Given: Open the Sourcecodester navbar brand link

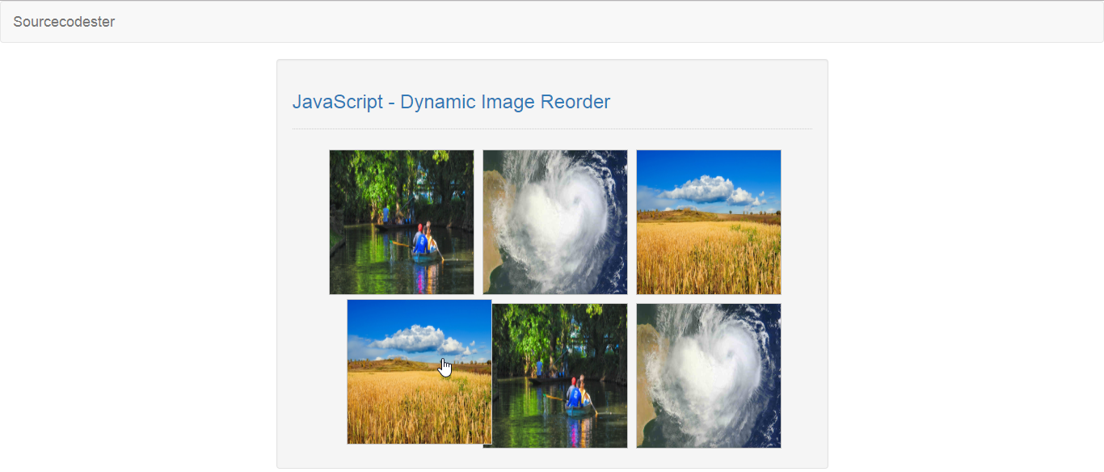Looking at the screenshot, I should click(x=64, y=22).
